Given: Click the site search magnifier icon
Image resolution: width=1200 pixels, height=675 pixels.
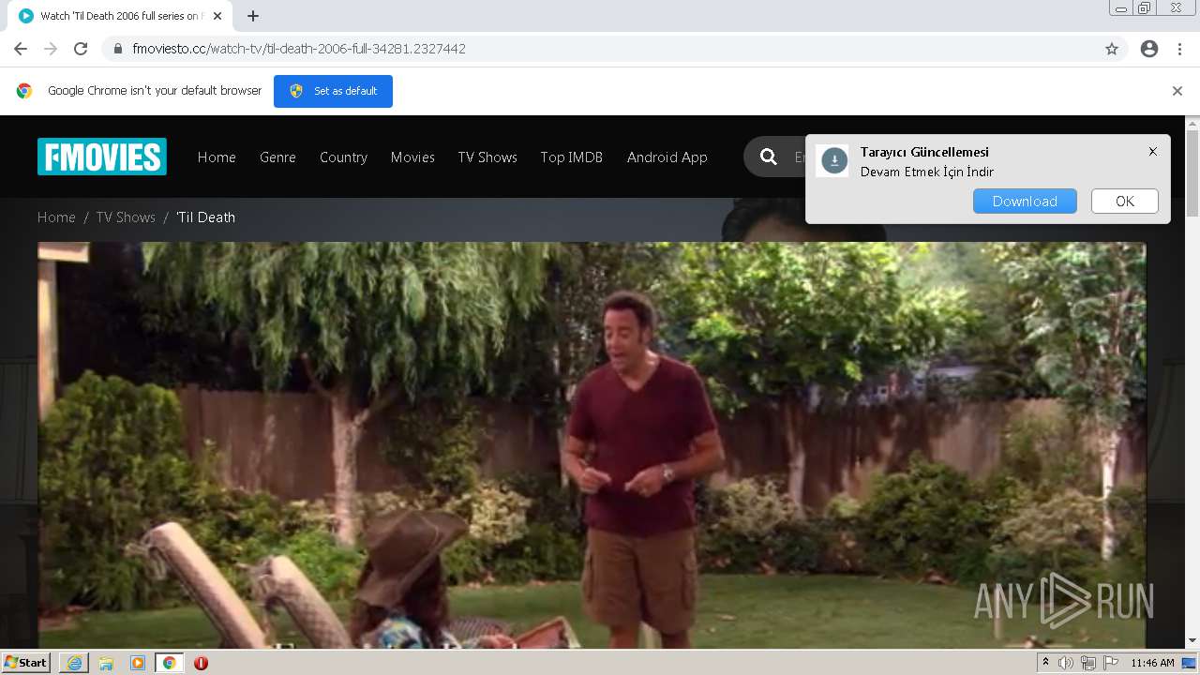Looking at the screenshot, I should pos(769,157).
